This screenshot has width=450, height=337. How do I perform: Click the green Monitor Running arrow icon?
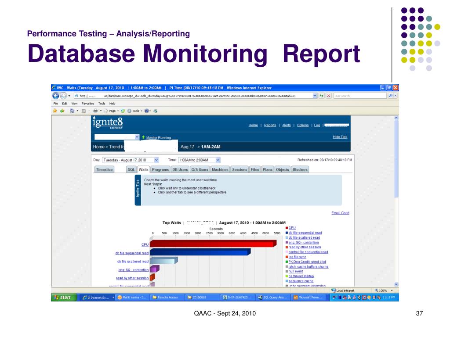(143, 137)
